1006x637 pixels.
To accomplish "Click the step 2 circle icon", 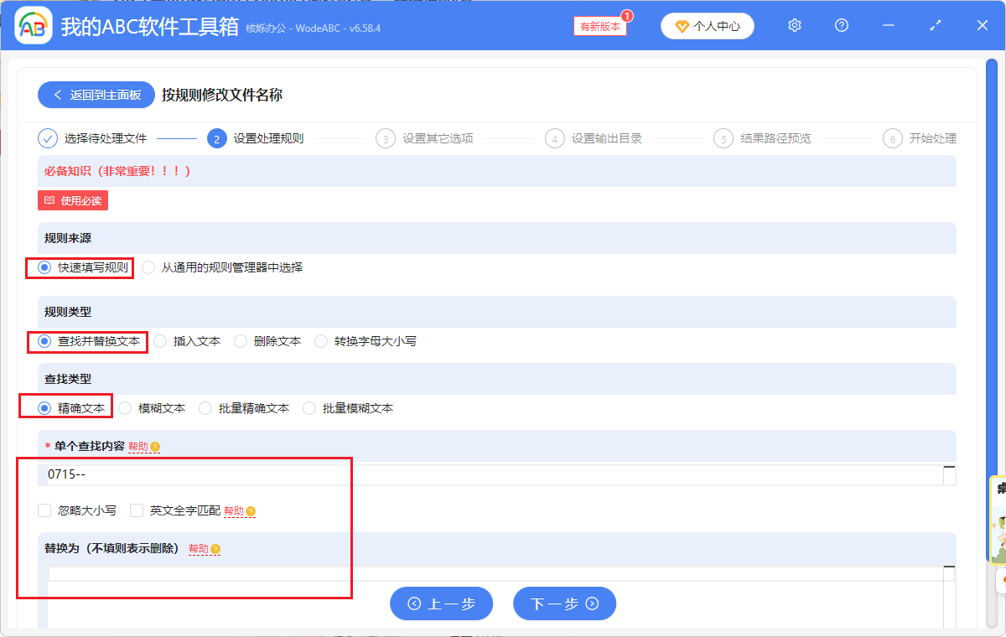I will pos(216,138).
